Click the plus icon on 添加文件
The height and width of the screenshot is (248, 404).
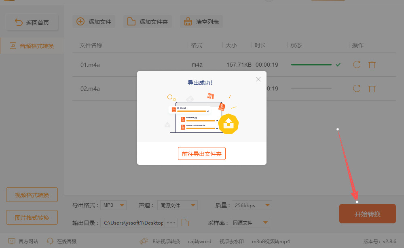tap(80, 22)
